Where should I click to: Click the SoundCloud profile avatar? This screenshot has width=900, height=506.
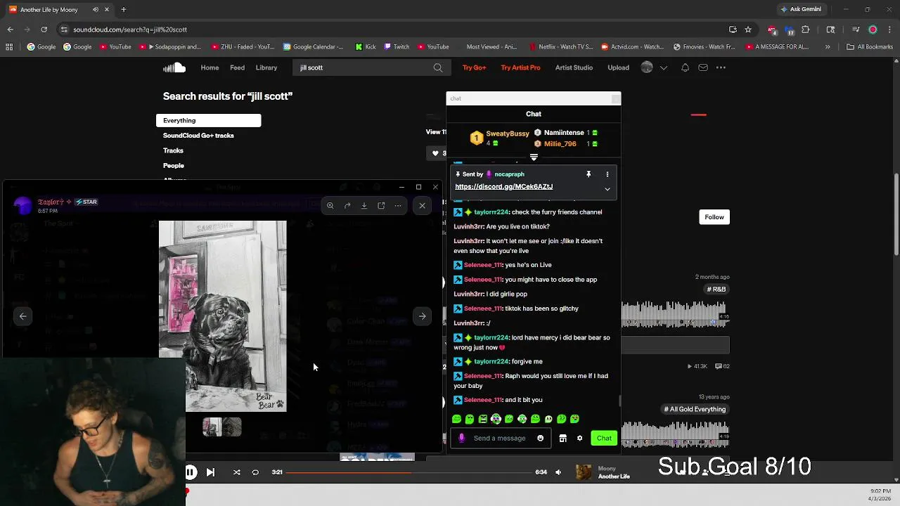[x=647, y=67]
